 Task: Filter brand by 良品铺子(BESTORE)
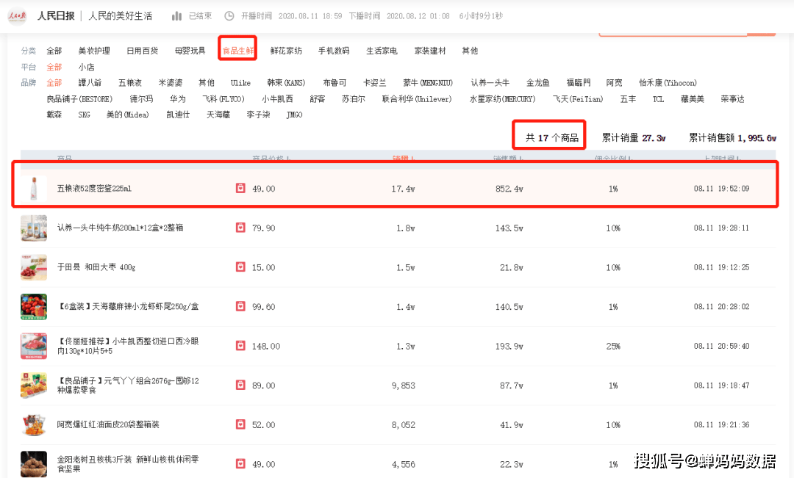pos(79,99)
